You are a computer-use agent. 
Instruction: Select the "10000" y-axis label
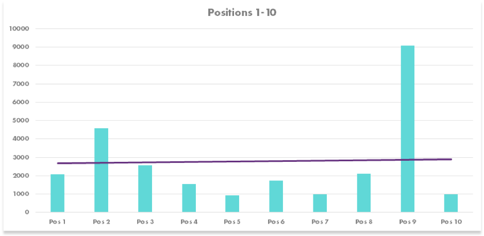pyautogui.click(x=19, y=29)
